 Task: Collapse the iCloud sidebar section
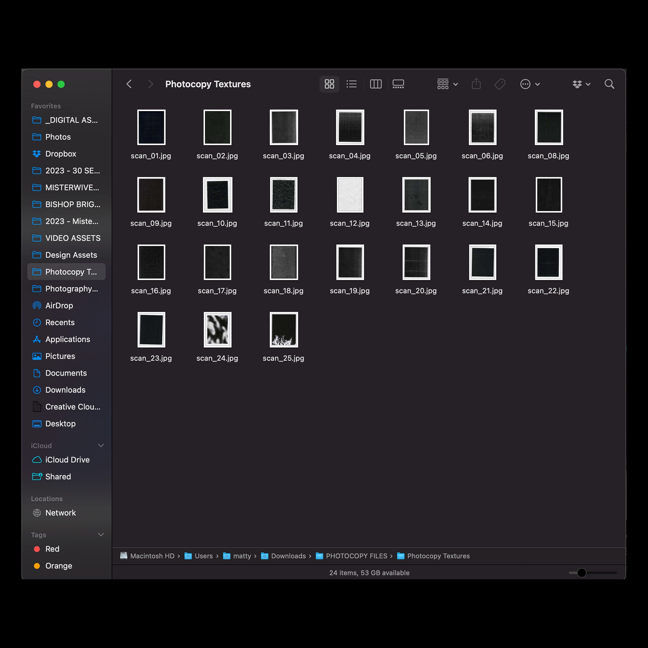click(x=101, y=445)
